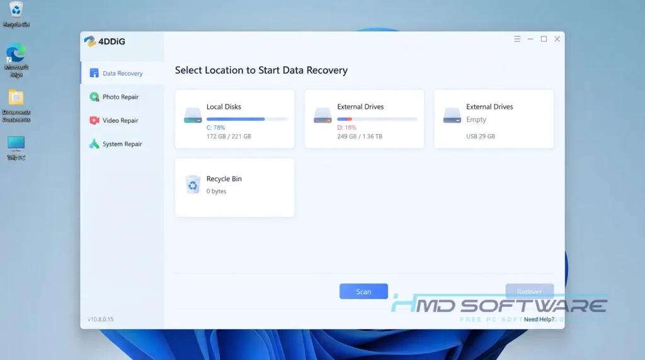Maximize the 4DDiG window
The image size is (645, 360).
click(544, 38)
